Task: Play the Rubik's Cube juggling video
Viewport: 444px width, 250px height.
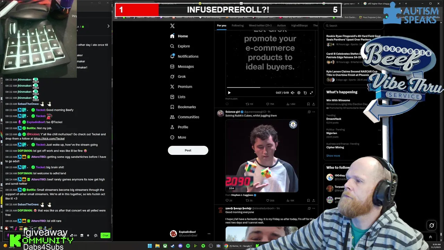Action: pyautogui.click(x=262, y=156)
